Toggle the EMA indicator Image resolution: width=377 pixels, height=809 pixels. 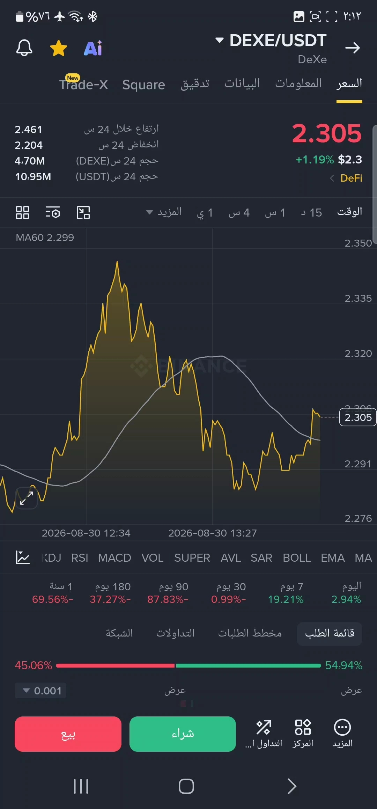coord(333,558)
